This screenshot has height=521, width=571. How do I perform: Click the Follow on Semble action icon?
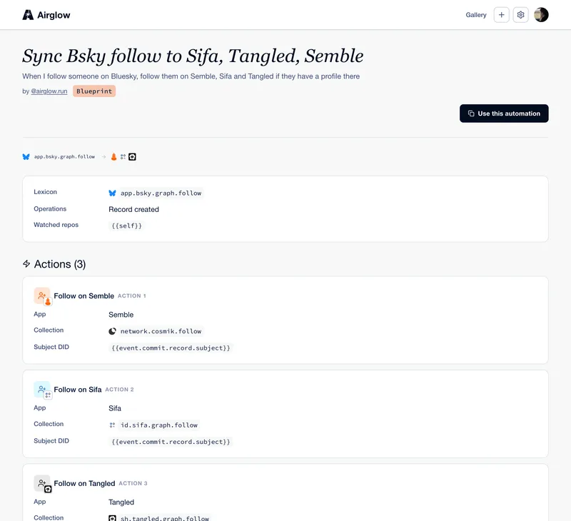point(43,296)
